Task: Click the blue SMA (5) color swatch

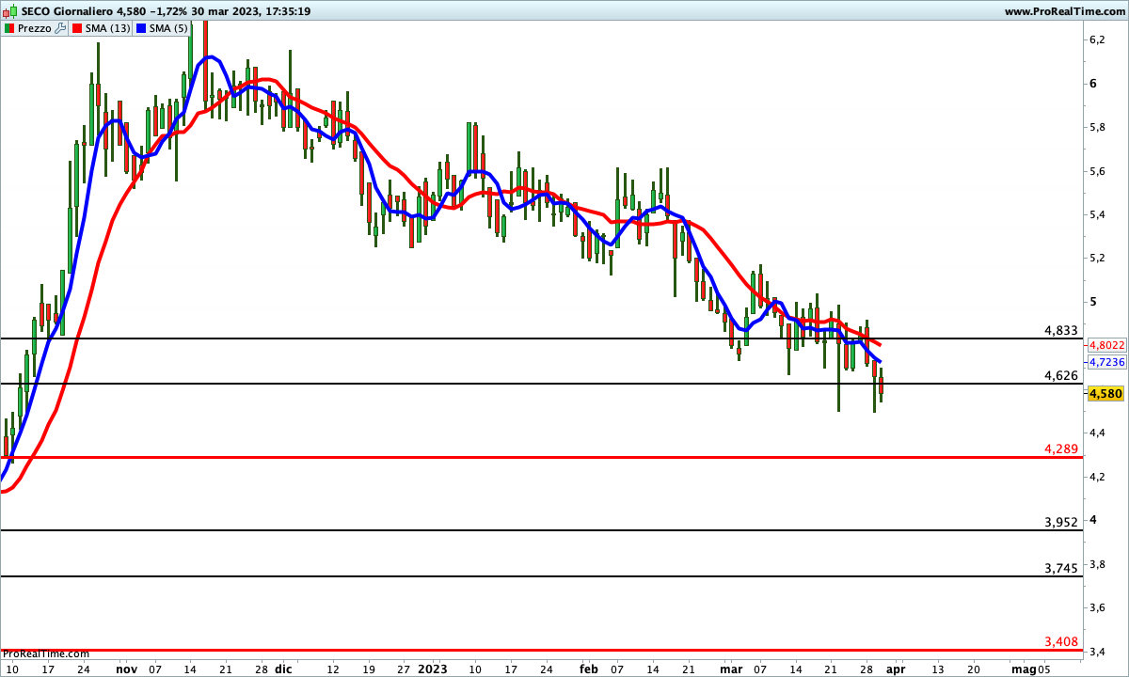Action: click(x=142, y=28)
